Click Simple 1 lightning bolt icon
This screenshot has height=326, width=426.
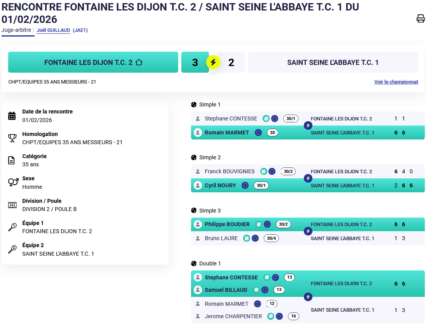click(308, 126)
